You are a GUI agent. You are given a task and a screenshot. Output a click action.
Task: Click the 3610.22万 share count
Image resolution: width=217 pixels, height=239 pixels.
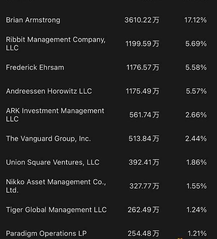point(142,20)
